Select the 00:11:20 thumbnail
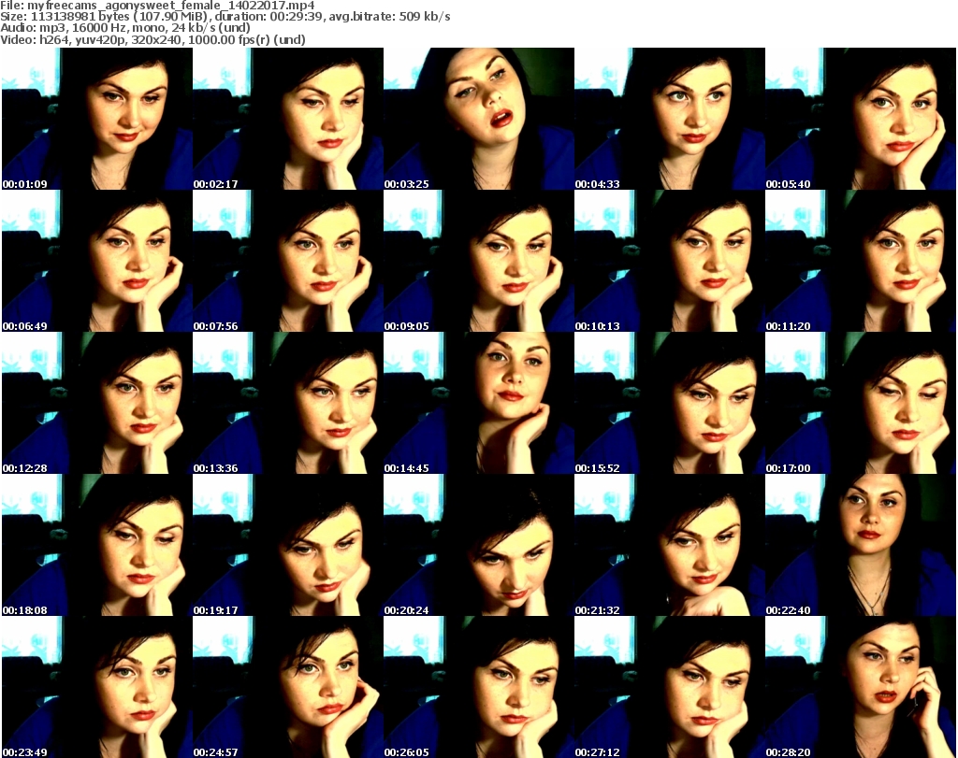958x758 pixels. (x=861, y=261)
